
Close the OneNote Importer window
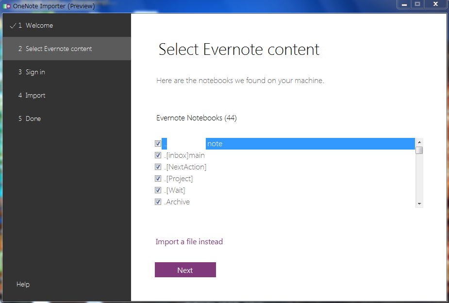[x=435, y=4]
